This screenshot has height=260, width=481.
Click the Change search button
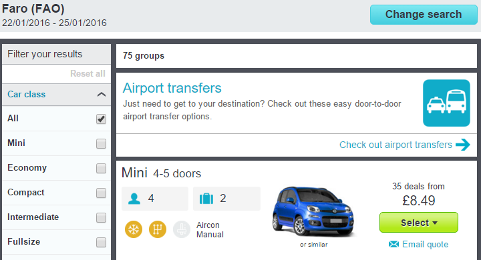pyautogui.click(x=424, y=15)
